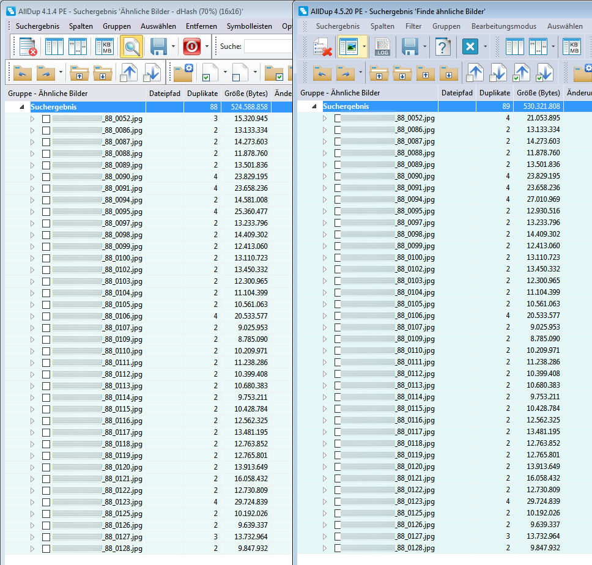
Task: Click the question mark help icon
Action: [x=442, y=47]
